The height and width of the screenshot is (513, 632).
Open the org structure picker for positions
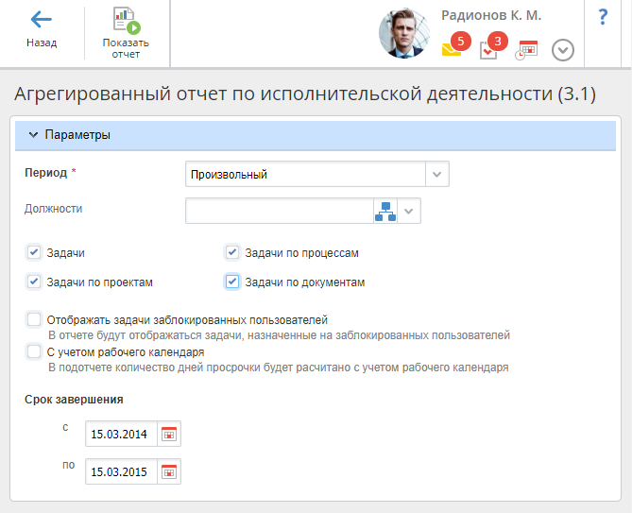click(385, 211)
